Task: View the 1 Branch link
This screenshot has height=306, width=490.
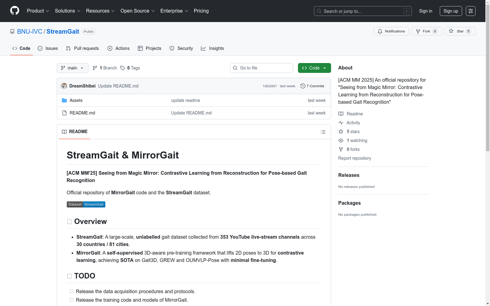Action: tap(105, 68)
